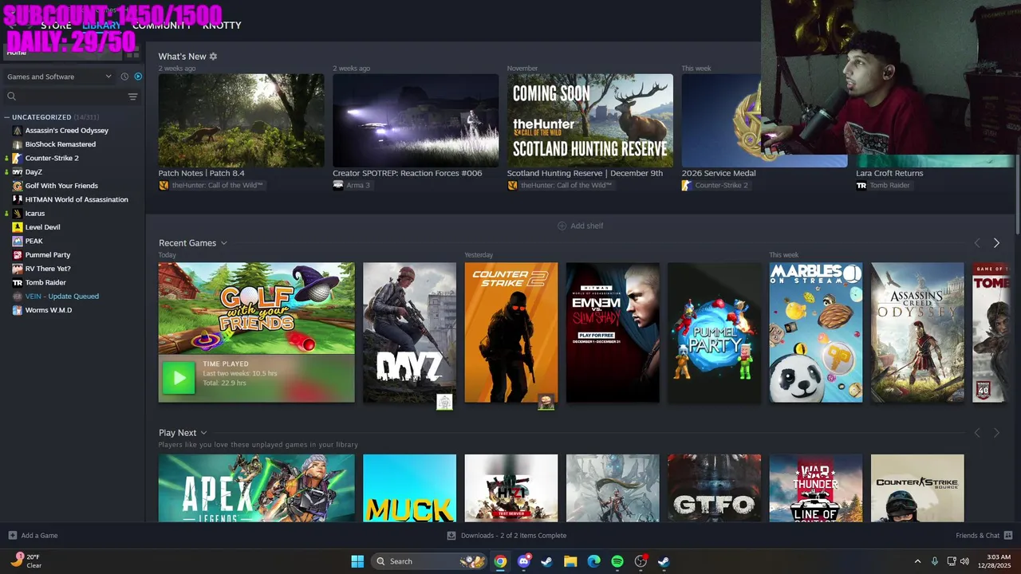Open HITMAN Eminem vs Slim Shady cover
Viewport: 1021px width, 574px height.
pyautogui.click(x=613, y=332)
